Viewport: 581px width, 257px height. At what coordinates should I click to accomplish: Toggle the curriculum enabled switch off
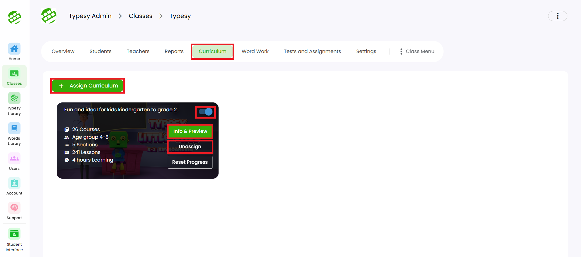click(x=205, y=112)
